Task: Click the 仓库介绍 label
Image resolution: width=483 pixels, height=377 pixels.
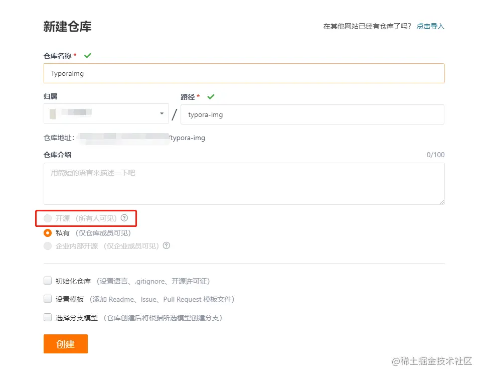Action: tap(58, 155)
